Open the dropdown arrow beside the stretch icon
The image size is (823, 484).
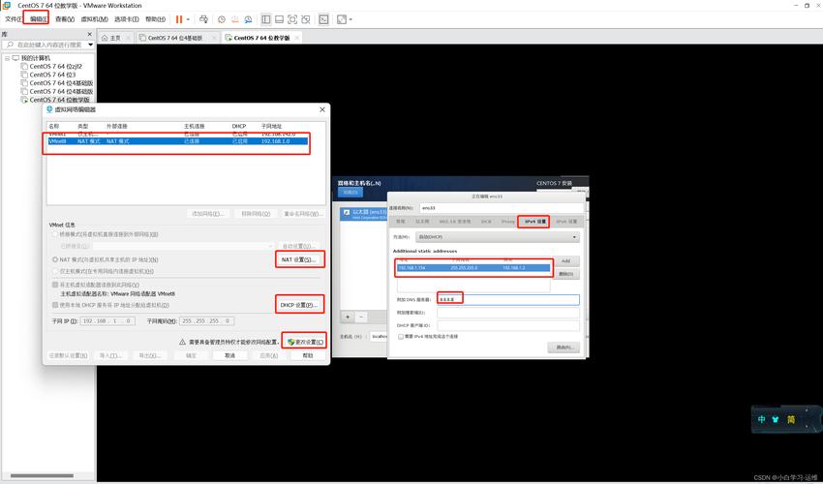click(x=351, y=19)
